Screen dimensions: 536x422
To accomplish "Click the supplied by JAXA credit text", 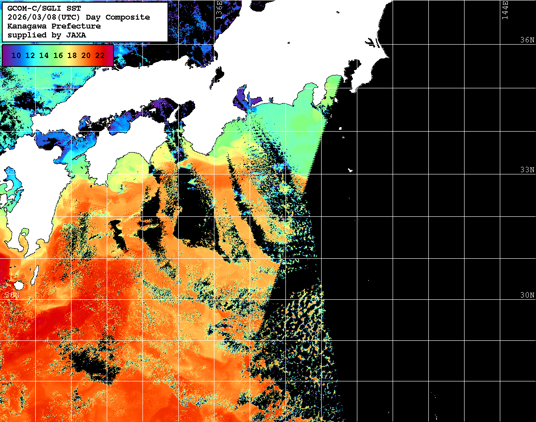I will click(47, 35).
